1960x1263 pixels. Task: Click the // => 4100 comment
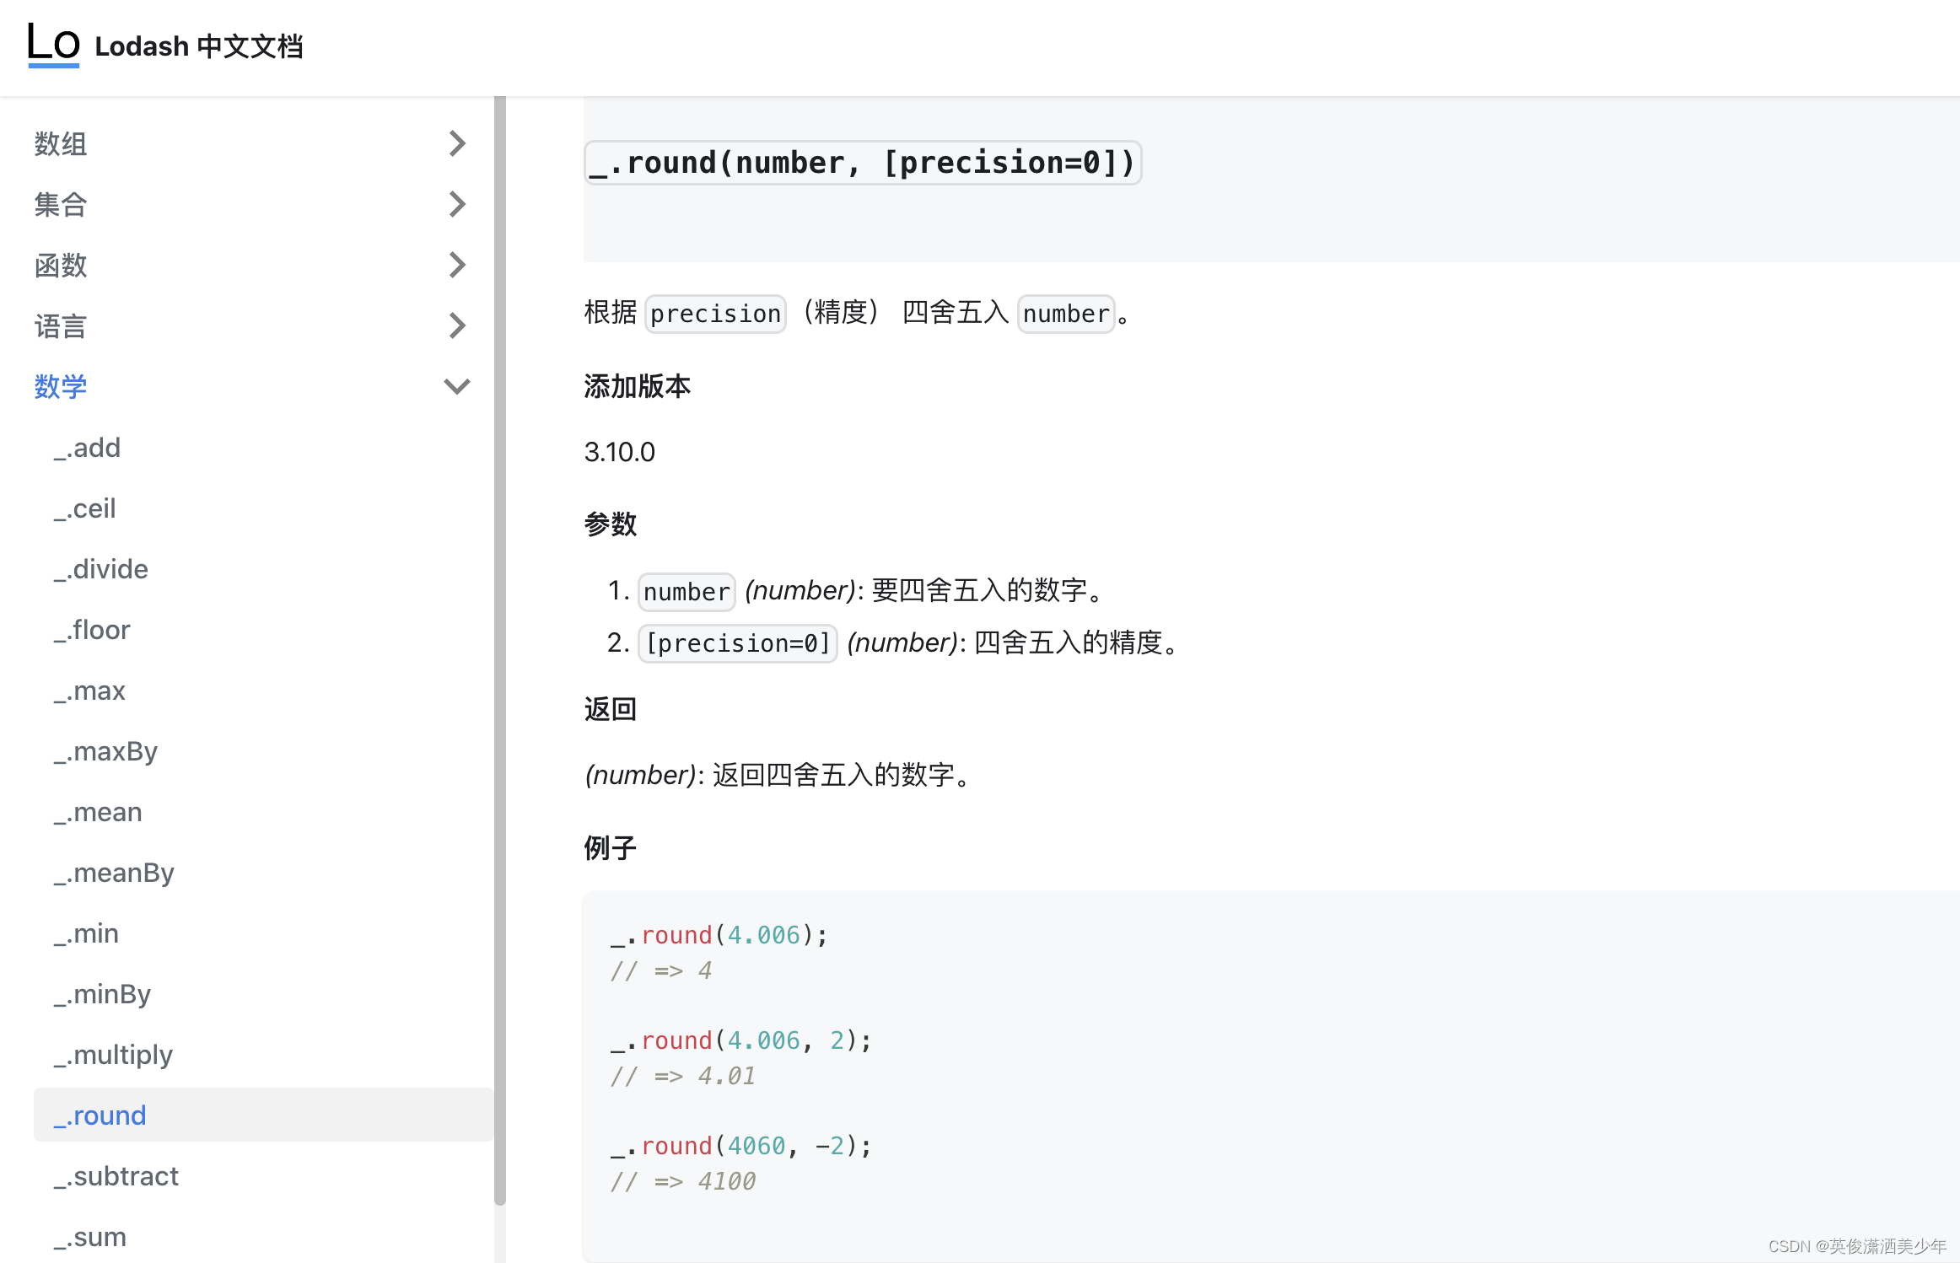tap(683, 1181)
